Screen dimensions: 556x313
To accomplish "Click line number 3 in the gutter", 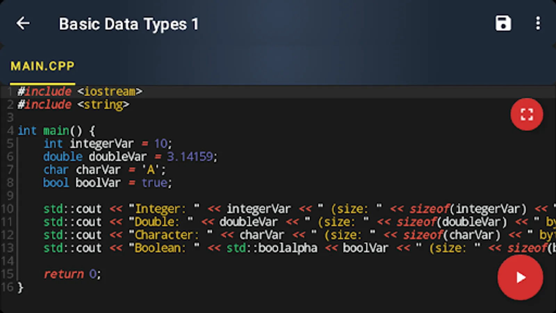I will (10, 118).
